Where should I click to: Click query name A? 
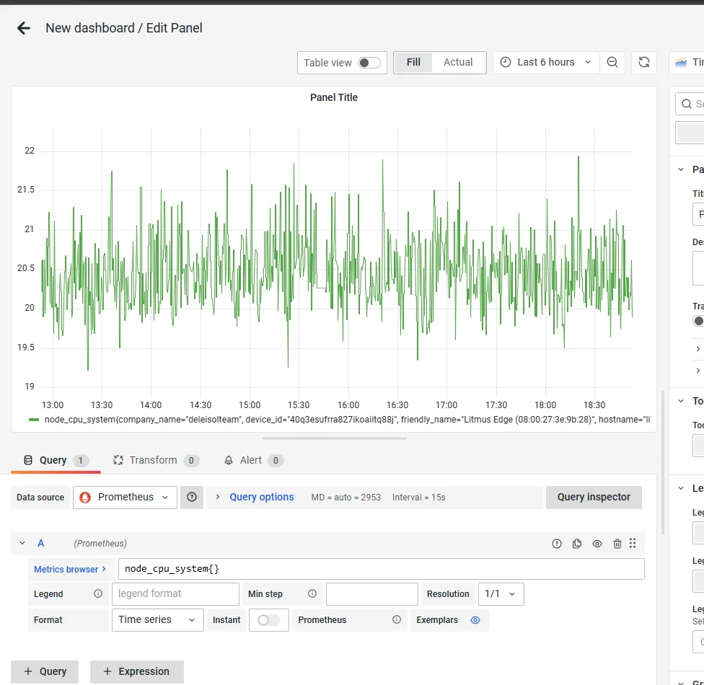point(41,544)
